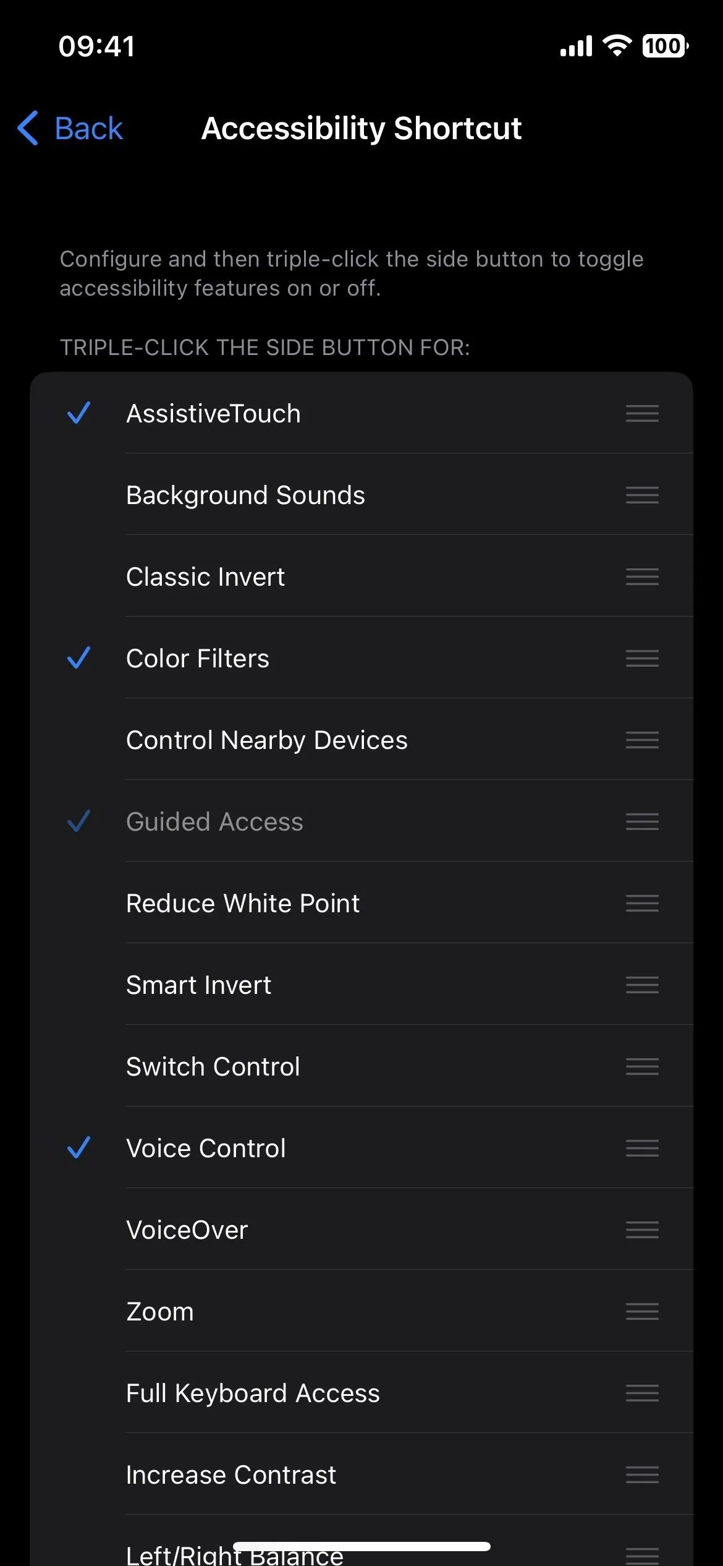Tap the reorder handle for Full Keyboard Access
The height and width of the screenshot is (1566, 723).
pos(642,1393)
